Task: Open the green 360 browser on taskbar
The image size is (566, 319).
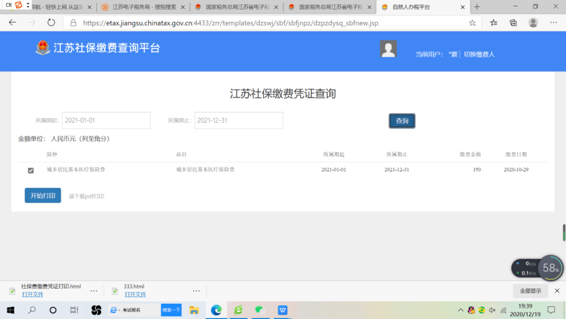Action: click(238, 310)
